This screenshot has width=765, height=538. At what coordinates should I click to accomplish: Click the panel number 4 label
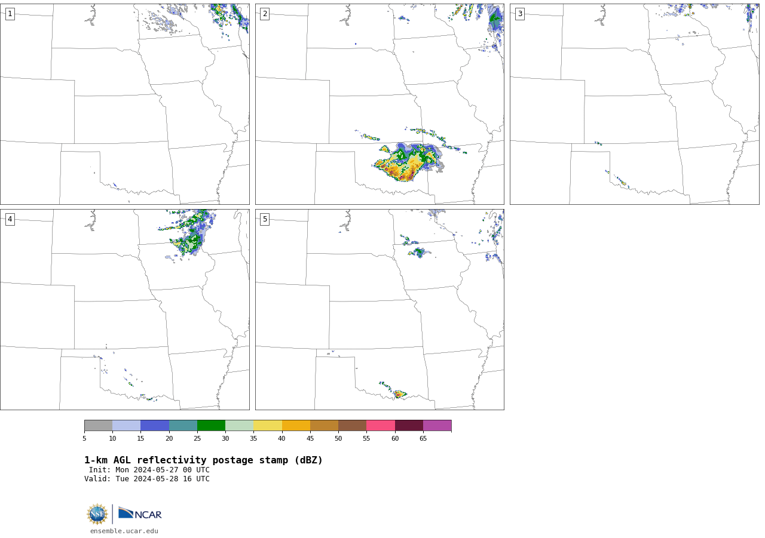(10, 219)
